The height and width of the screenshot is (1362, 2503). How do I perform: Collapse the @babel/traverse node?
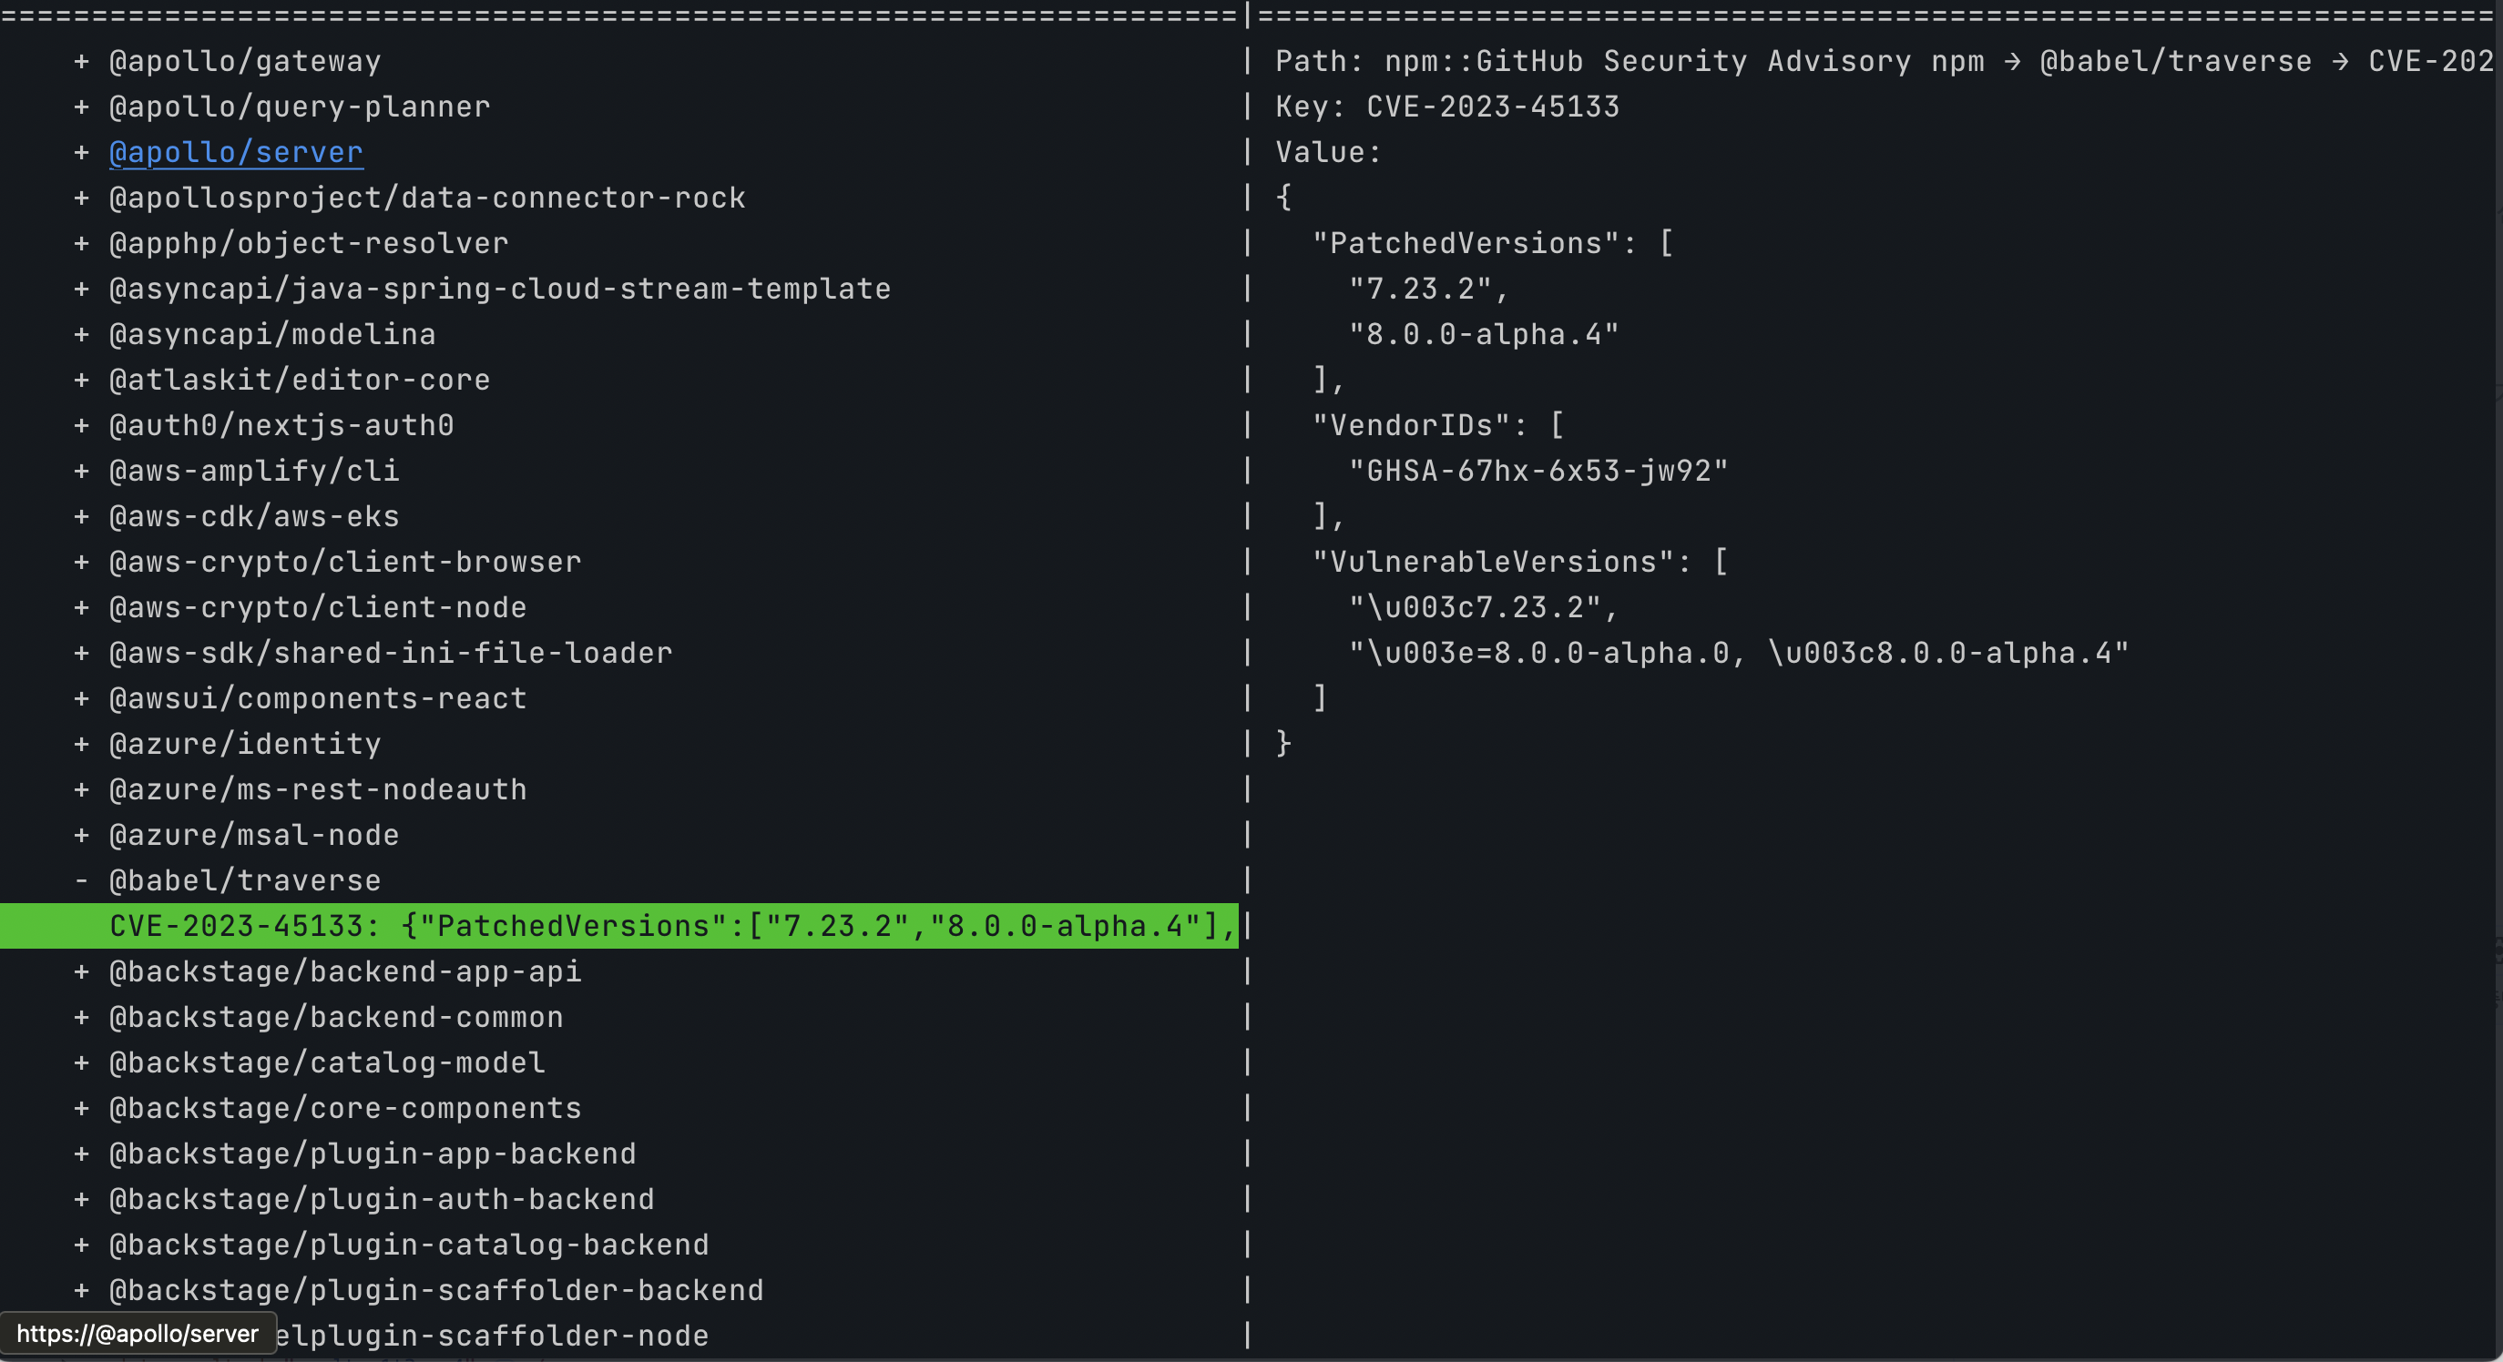(82, 881)
